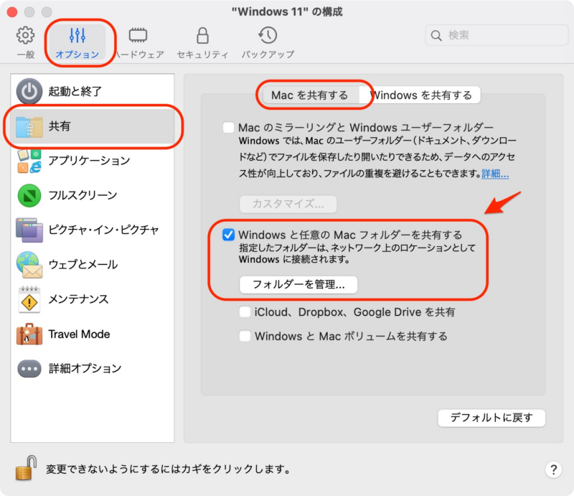Select 起動と終了 in sidebar
Image resolution: width=574 pixels, height=496 pixels.
93,91
